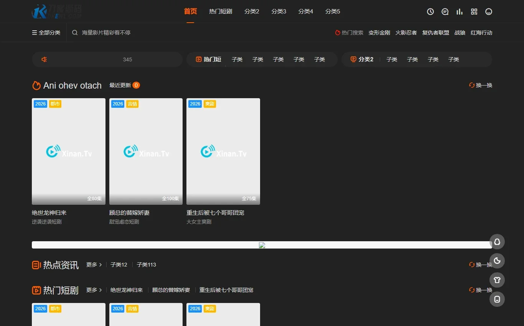Click the 热点资讯 section icon
The image size is (524, 326).
(36, 265)
